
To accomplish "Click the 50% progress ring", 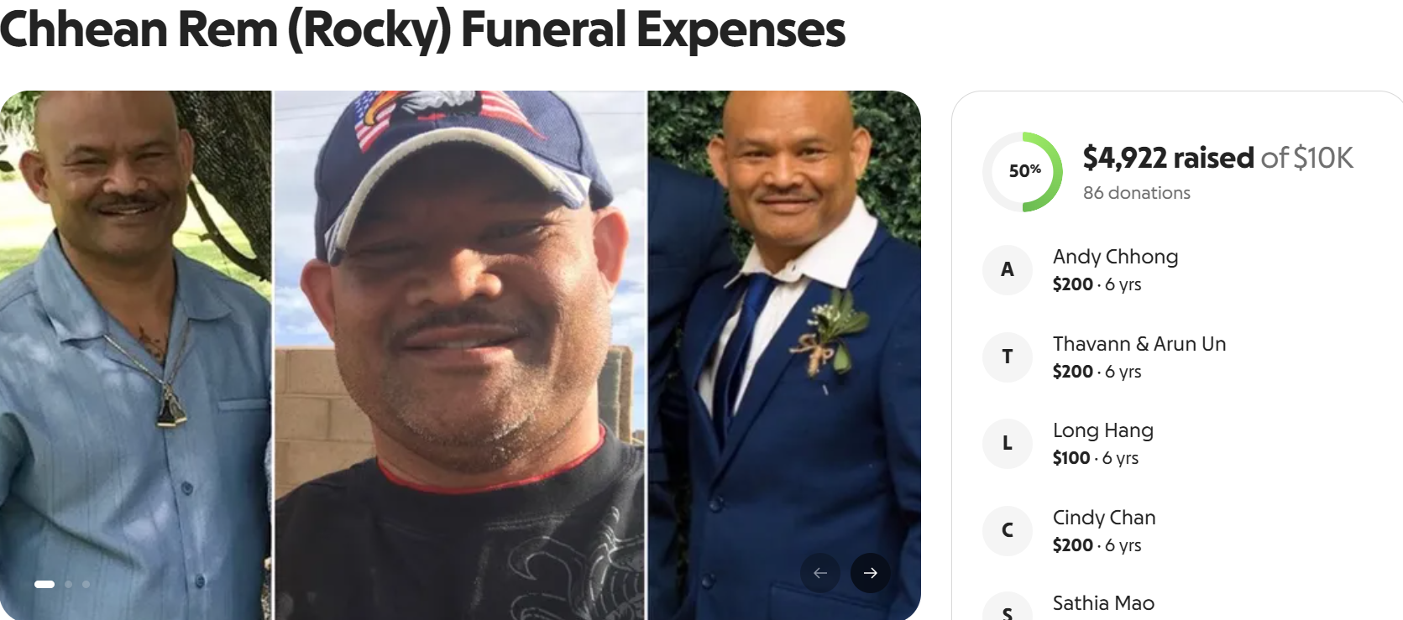I will pyautogui.click(x=1023, y=172).
